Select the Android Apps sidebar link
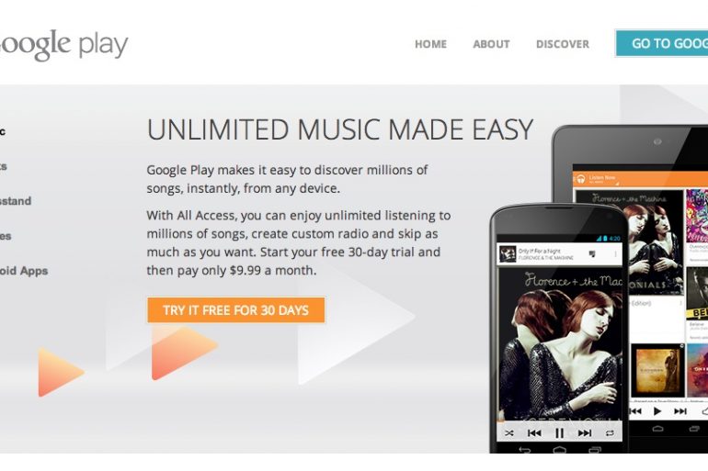 pyautogui.click(x=24, y=271)
